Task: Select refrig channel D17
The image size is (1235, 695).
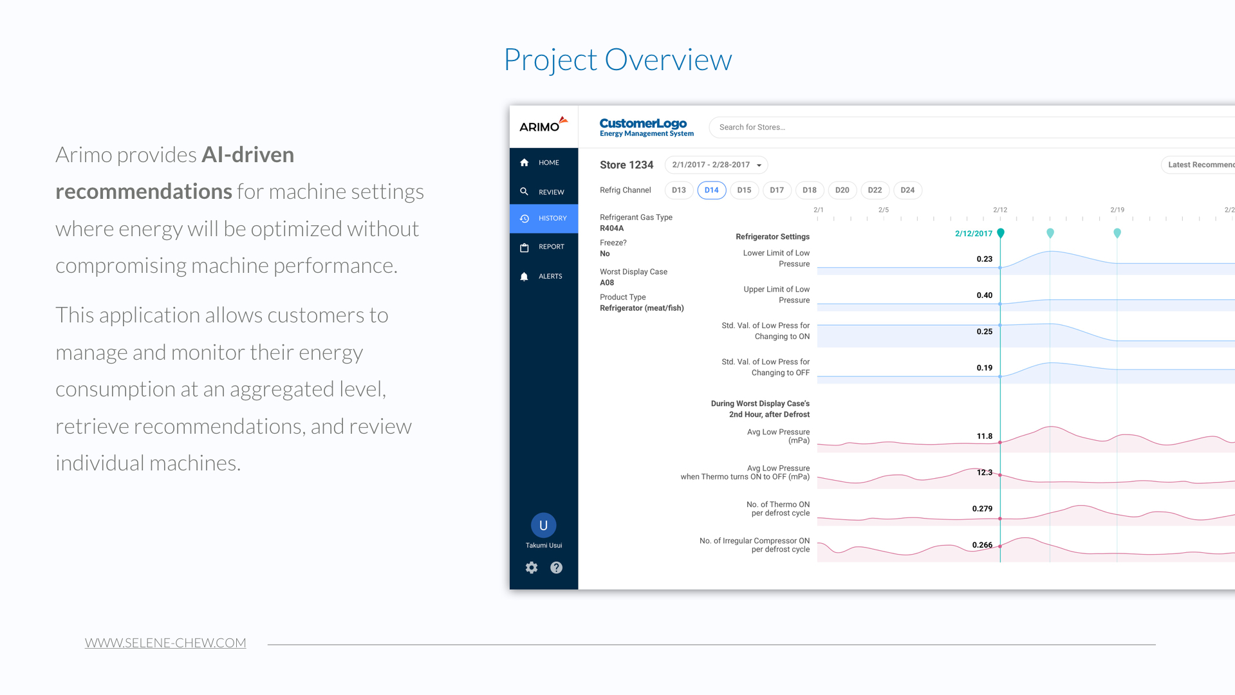Action: (x=777, y=190)
